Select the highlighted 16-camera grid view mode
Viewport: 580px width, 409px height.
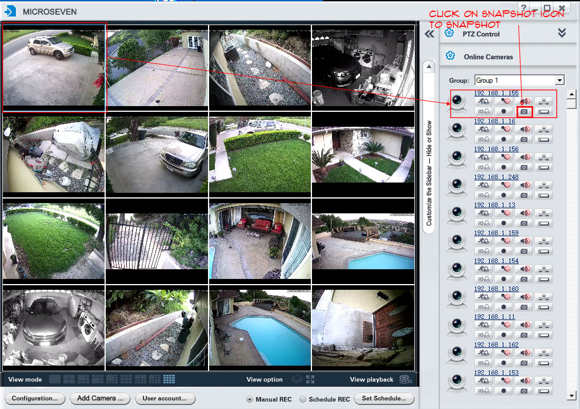[x=169, y=379]
